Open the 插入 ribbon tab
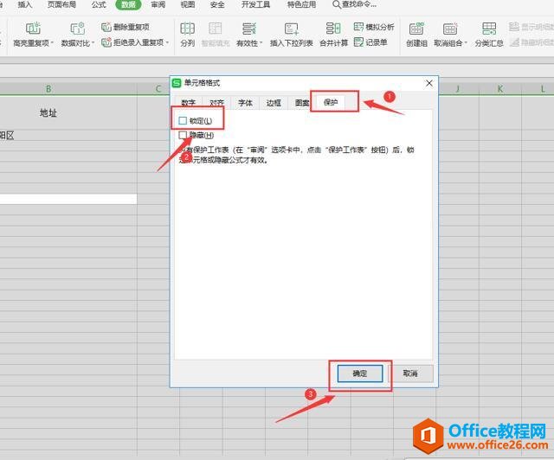 [25, 4]
